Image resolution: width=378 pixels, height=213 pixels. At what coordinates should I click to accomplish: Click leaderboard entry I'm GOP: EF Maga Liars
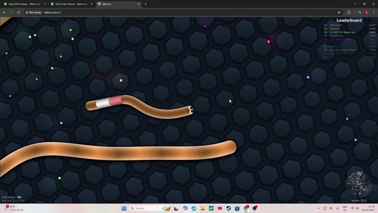pos(343,32)
